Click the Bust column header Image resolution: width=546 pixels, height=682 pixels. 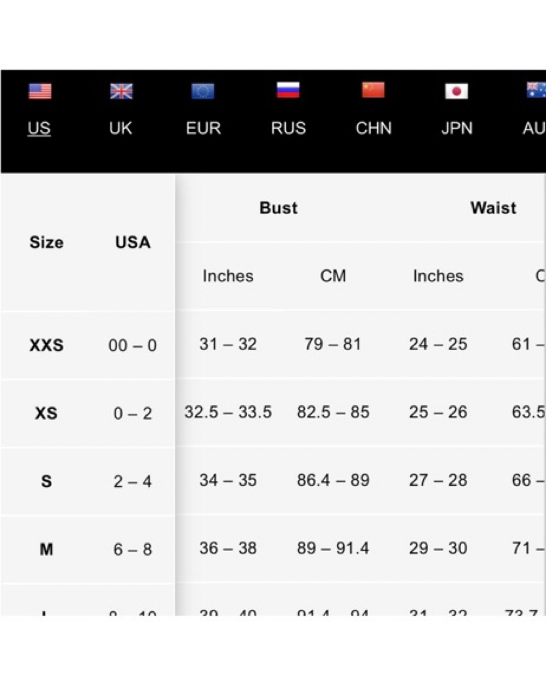(279, 208)
